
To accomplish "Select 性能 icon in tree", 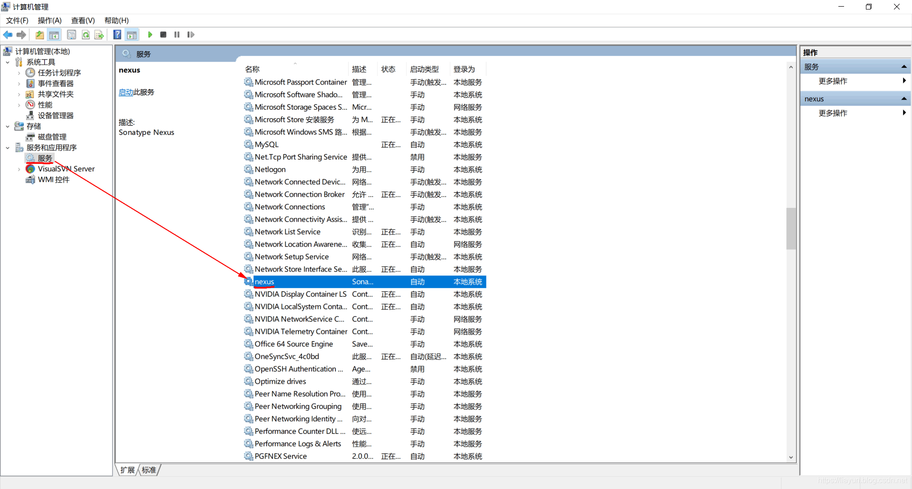I will click(30, 105).
